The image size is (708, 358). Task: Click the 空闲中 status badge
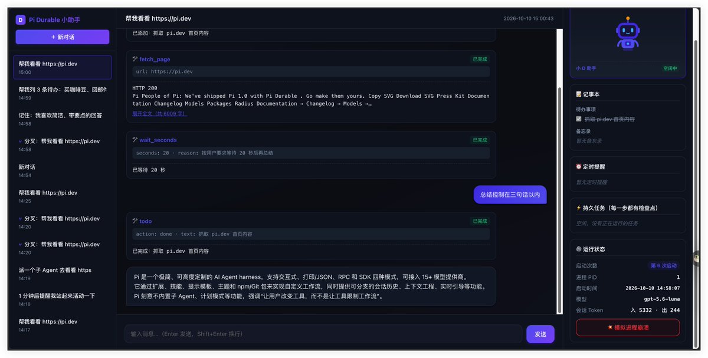point(670,68)
